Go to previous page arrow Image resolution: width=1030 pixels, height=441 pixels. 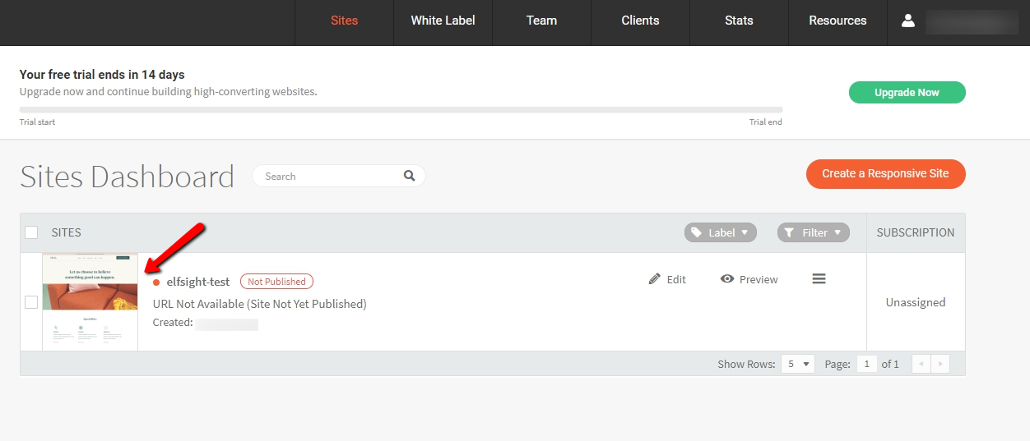click(x=921, y=364)
